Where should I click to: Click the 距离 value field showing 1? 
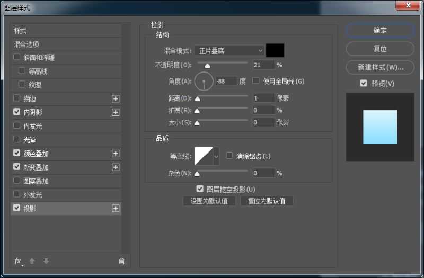click(x=263, y=98)
